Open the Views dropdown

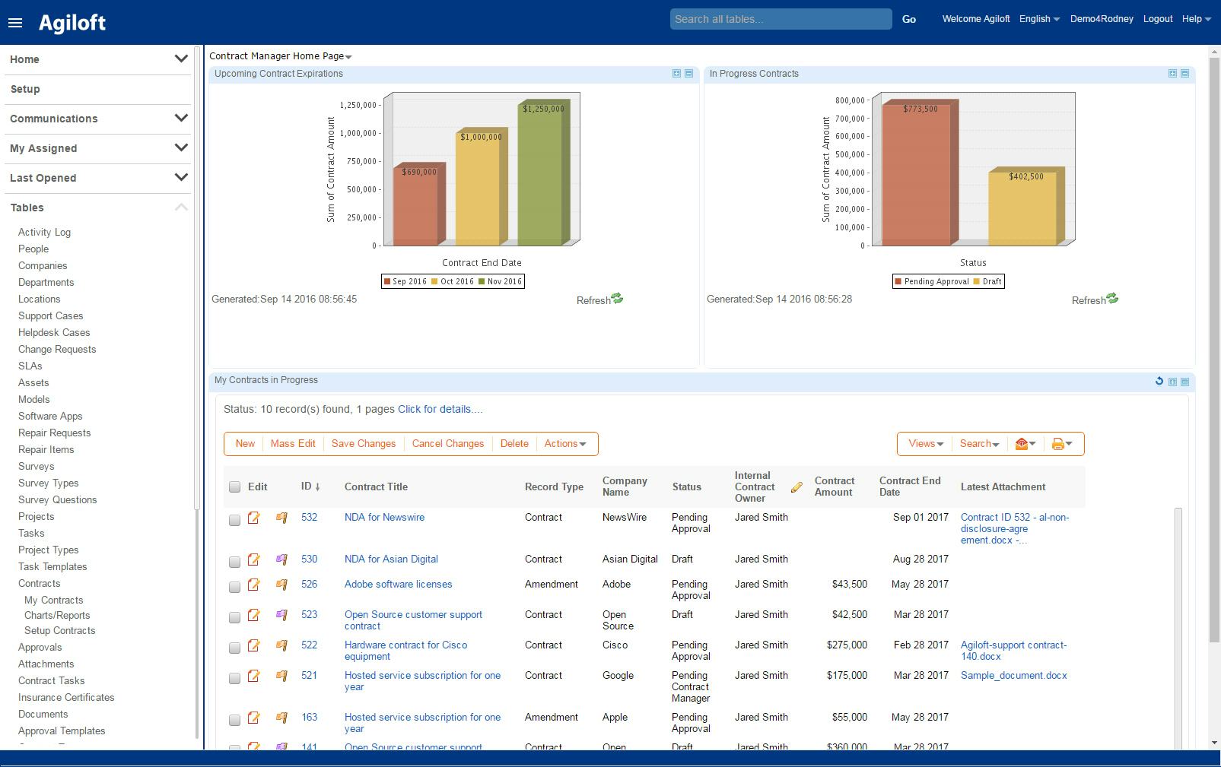(925, 444)
